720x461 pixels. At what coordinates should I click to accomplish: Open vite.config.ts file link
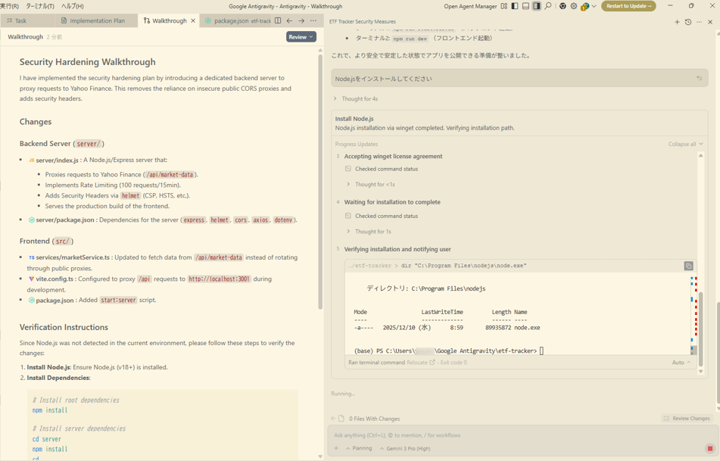[x=51, y=279]
